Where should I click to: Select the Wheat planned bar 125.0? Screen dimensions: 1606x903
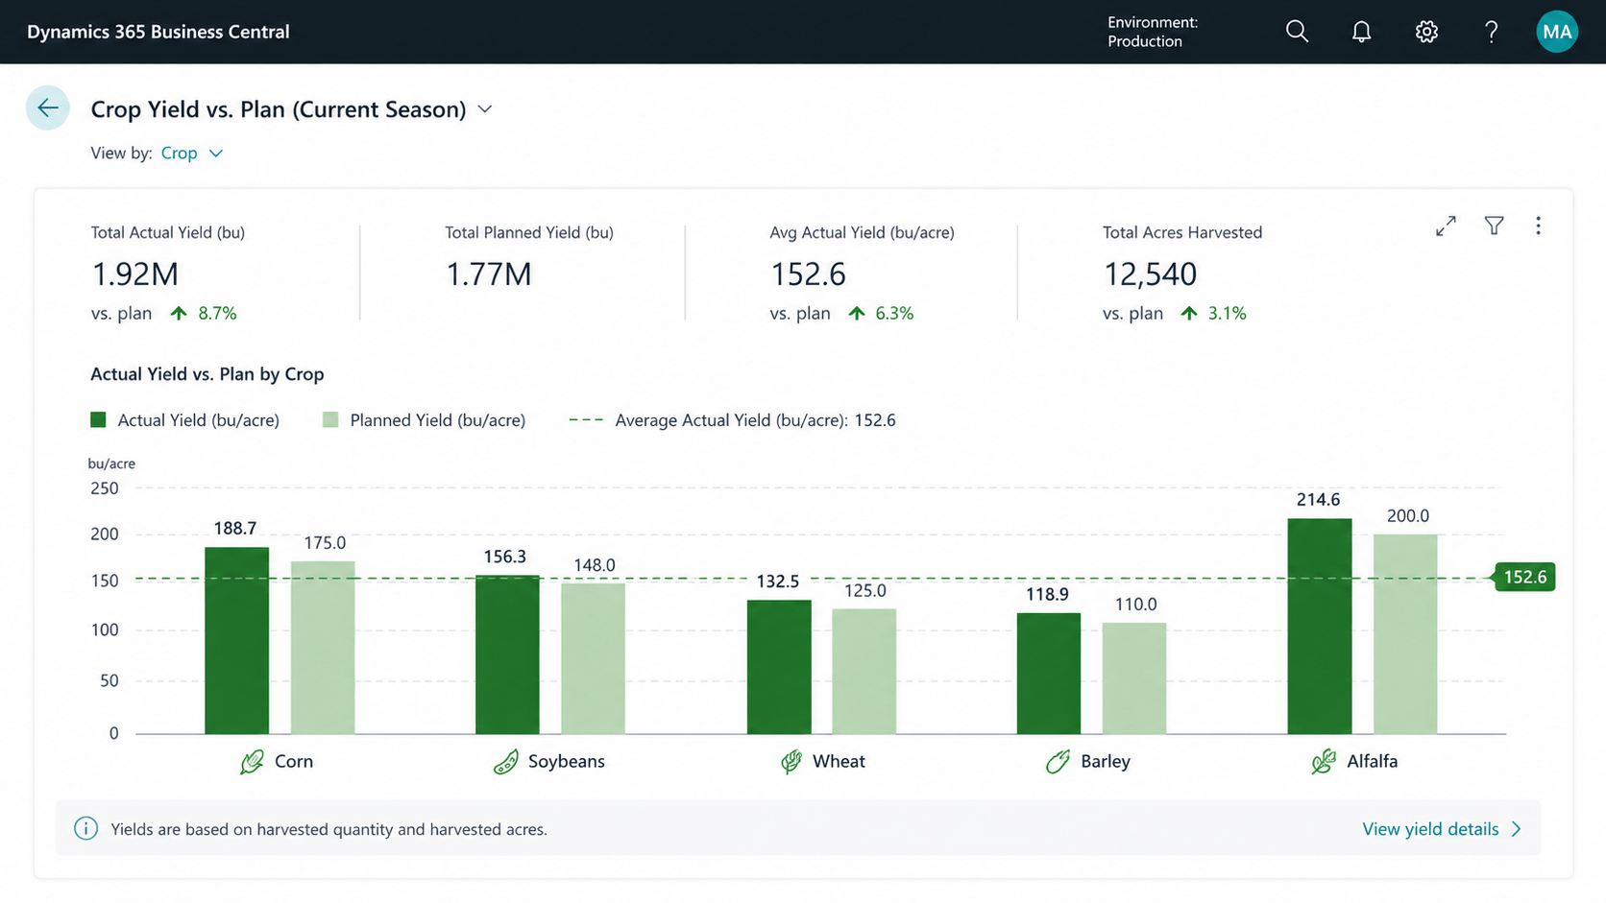point(864,672)
